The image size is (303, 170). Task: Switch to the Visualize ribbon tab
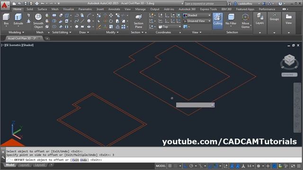(x=68, y=9)
